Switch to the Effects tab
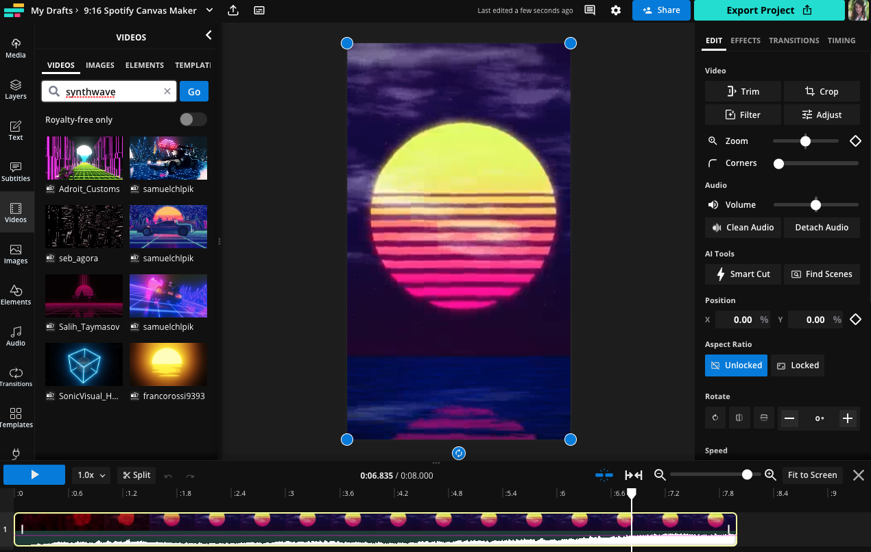The height and width of the screenshot is (552, 871). pyautogui.click(x=745, y=40)
